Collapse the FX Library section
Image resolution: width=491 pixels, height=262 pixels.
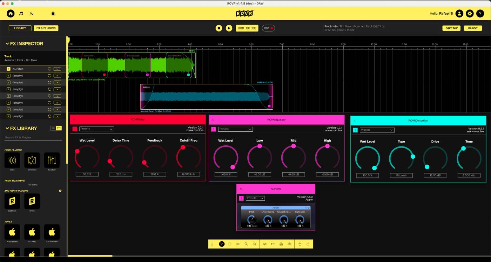[x=7, y=128]
